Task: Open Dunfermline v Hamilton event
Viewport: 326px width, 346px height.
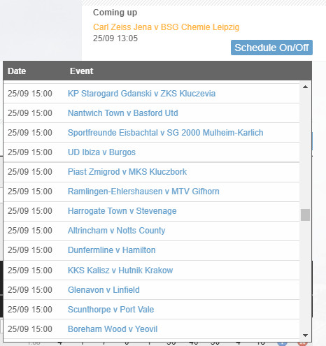Action: click(112, 250)
